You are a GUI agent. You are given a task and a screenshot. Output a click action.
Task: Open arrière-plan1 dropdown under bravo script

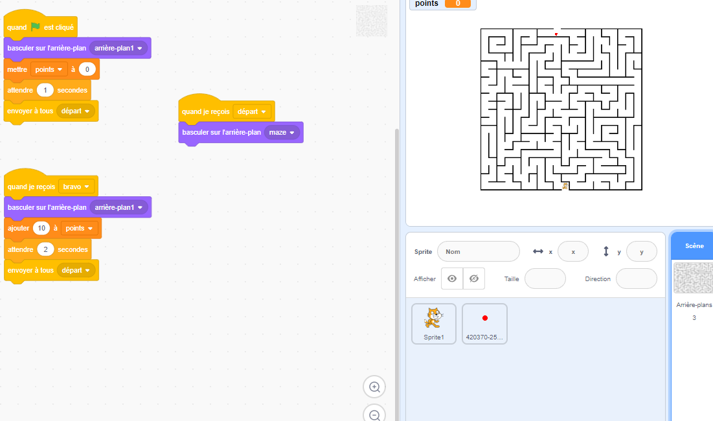119,207
